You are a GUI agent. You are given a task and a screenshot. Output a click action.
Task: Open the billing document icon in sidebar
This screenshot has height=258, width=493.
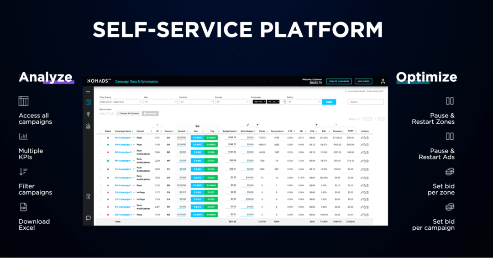88,197
